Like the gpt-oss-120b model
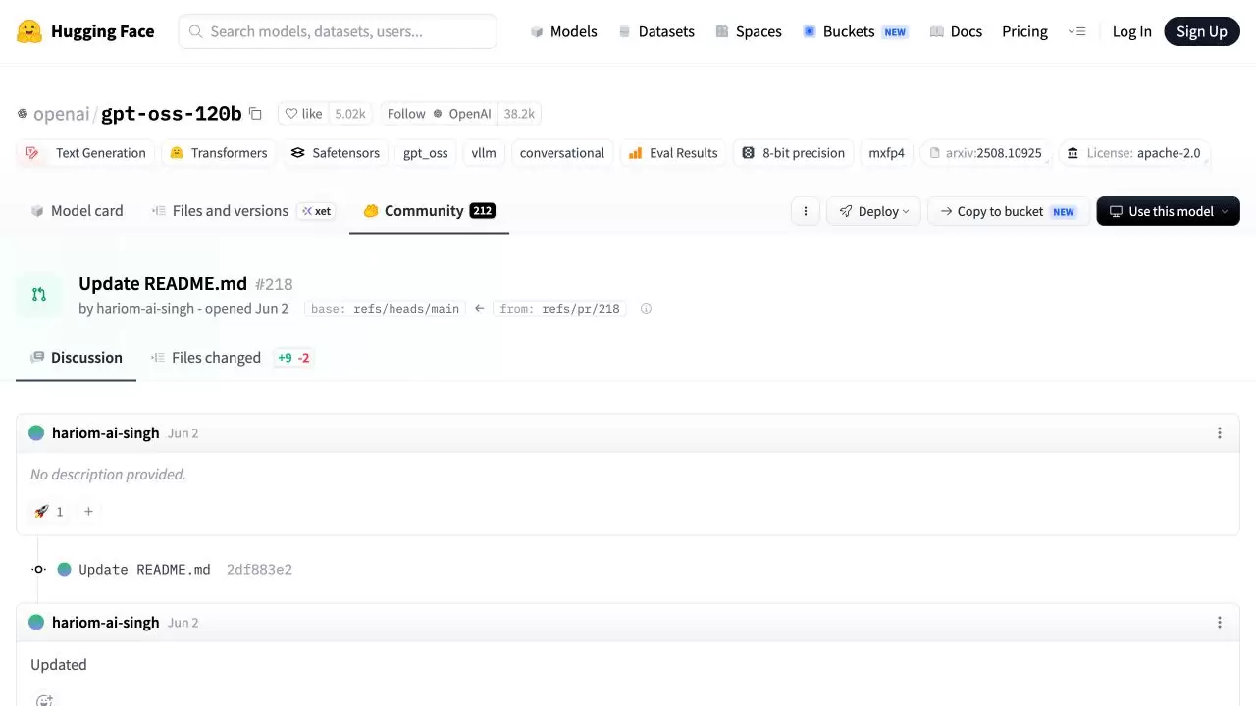1256x706 pixels. 303,114
